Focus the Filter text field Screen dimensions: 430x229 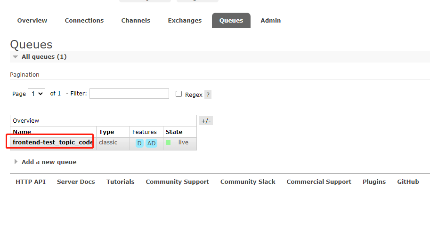129,94
